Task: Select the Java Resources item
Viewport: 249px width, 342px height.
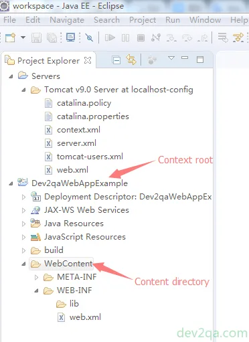Action: (74, 224)
